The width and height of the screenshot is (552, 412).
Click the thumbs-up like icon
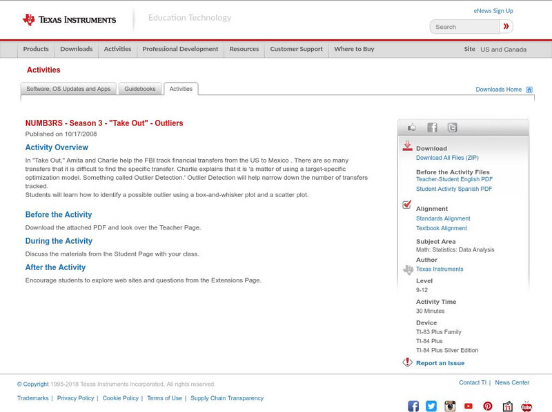(411, 127)
